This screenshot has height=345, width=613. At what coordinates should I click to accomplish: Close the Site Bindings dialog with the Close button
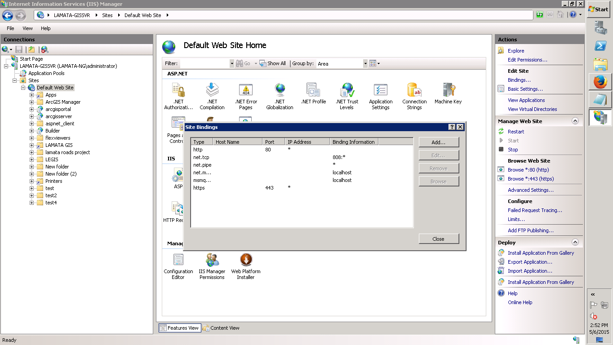coord(439,239)
